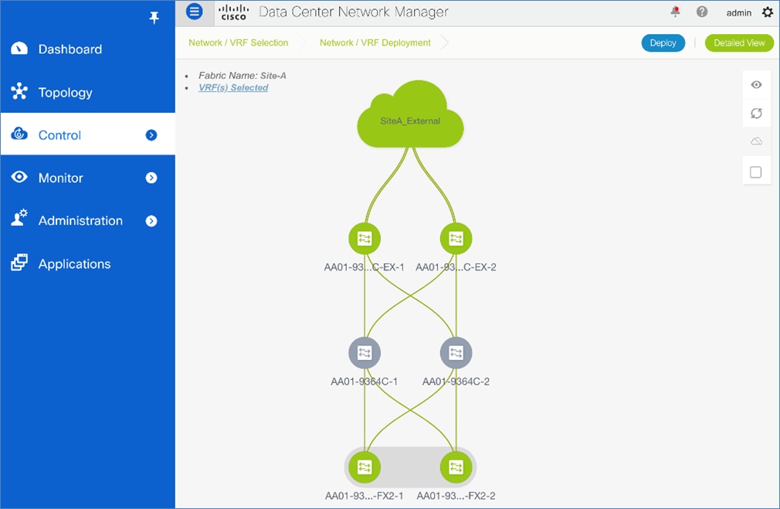Go to Network / VRF Selection step
Image resolution: width=780 pixels, height=509 pixels.
click(x=239, y=42)
